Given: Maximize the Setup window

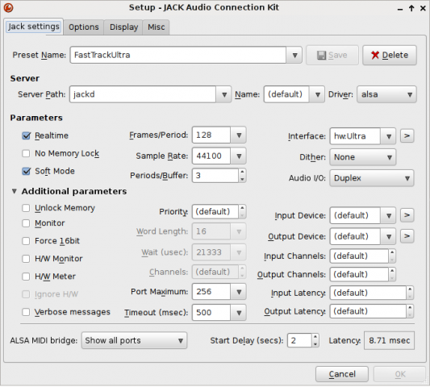Looking at the screenshot, I should 411,8.
